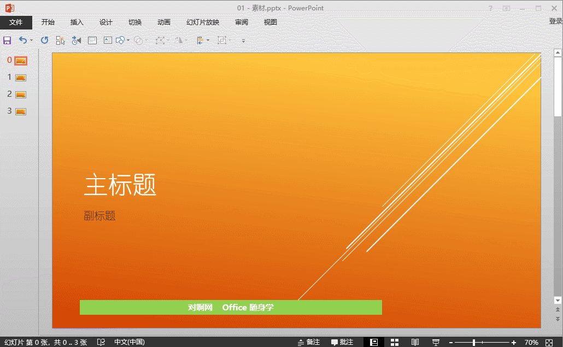
Task: Switch to the 开始 ribbon tab
Action: pos(48,22)
